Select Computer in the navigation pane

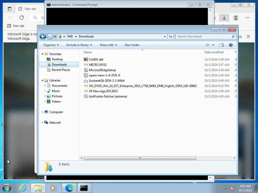tap(56, 112)
